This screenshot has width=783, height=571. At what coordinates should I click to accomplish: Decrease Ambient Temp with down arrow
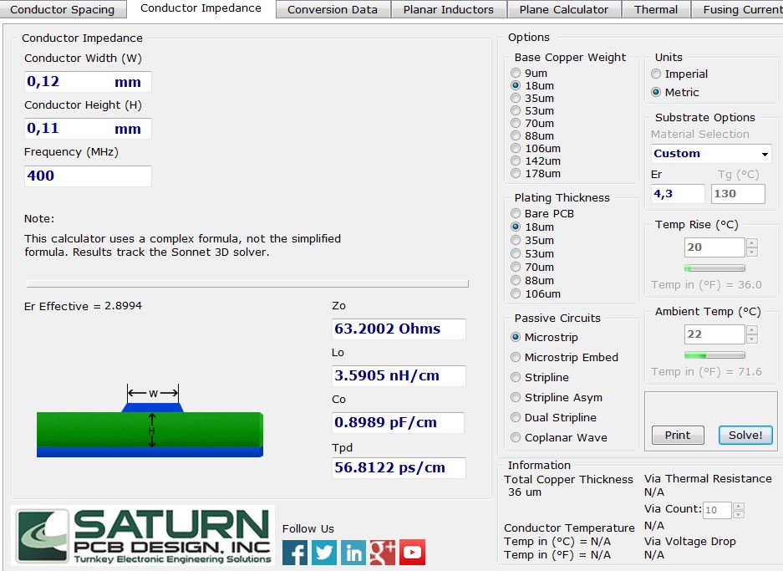pos(752,339)
